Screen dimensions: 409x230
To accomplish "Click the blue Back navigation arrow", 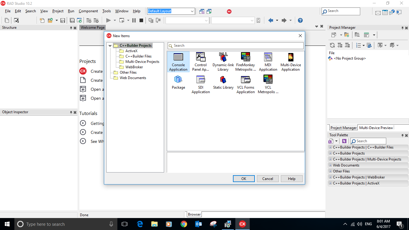I will [271, 20].
